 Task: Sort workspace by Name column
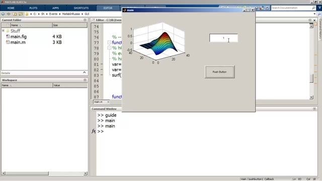27,85
